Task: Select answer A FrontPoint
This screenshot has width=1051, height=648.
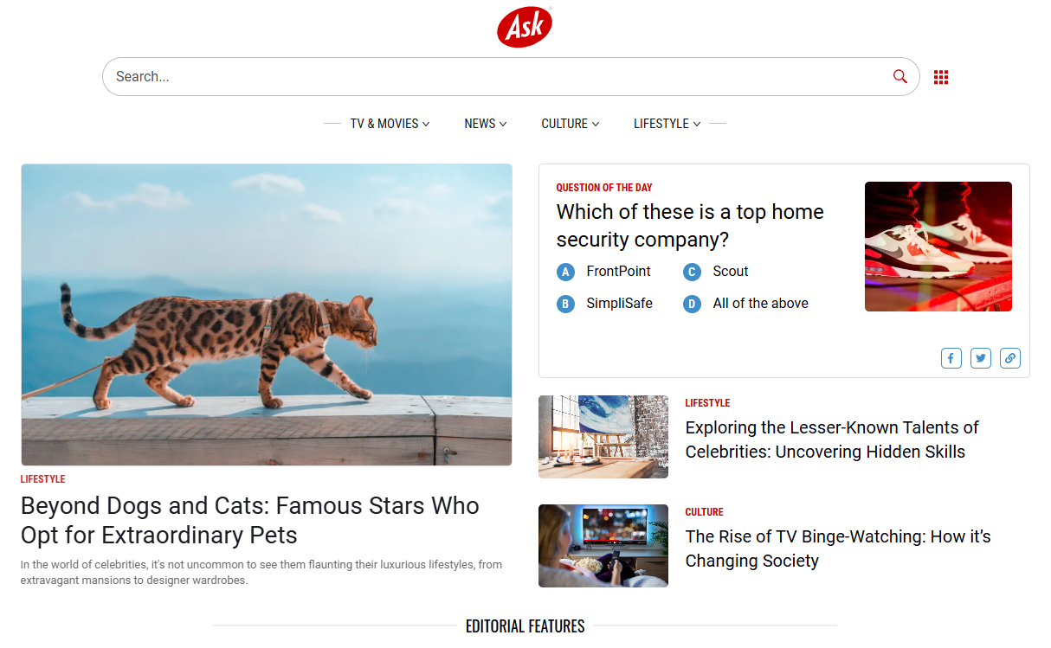Action: coord(603,272)
